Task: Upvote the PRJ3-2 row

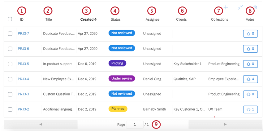Action: pos(250,109)
